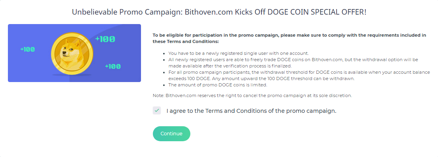Click the green checkmark inside the agreement box
The height and width of the screenshot is (157, 438).
point(157,110)
